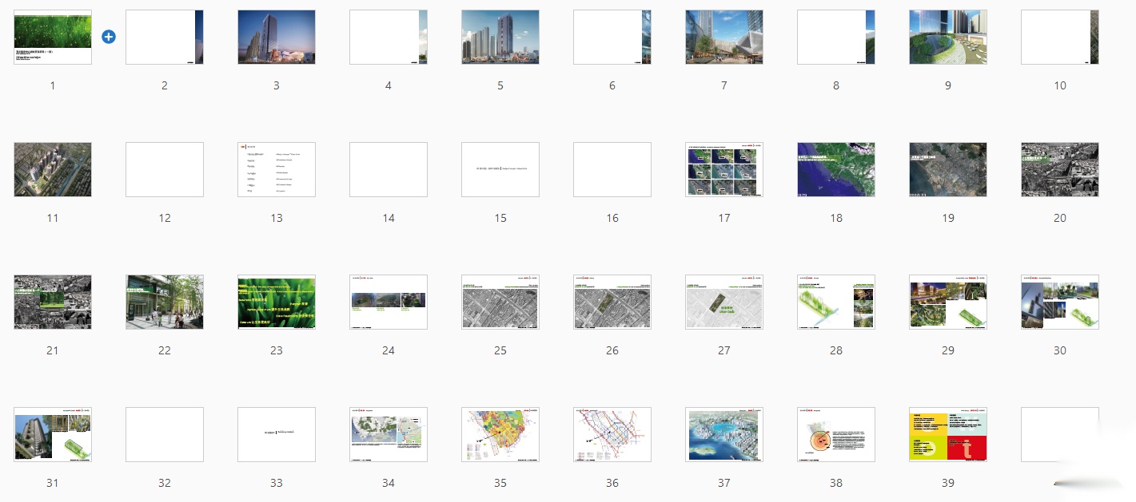Open slide 13 contents list
1136x502 pixels.
277,169
